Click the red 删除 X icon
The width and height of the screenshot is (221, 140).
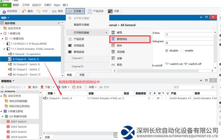point(29,87)
